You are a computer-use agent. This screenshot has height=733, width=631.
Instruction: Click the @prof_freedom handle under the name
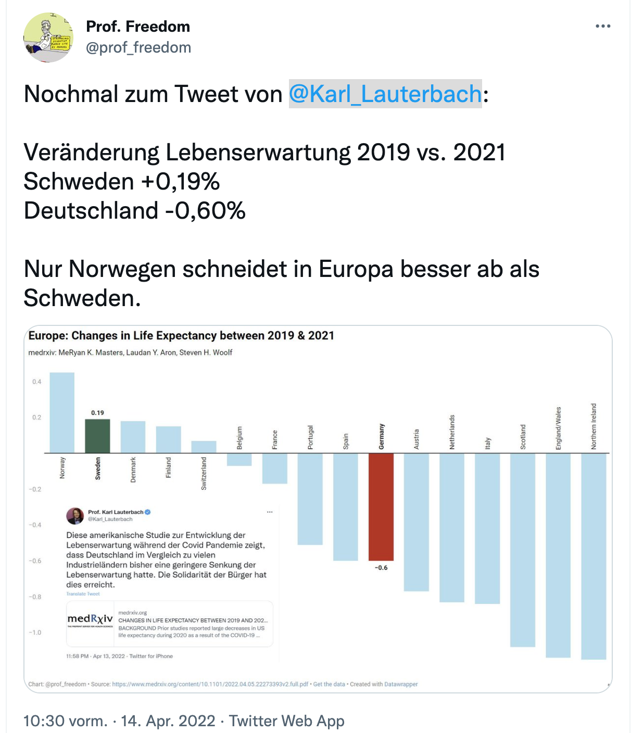click(x=138, y=47)
